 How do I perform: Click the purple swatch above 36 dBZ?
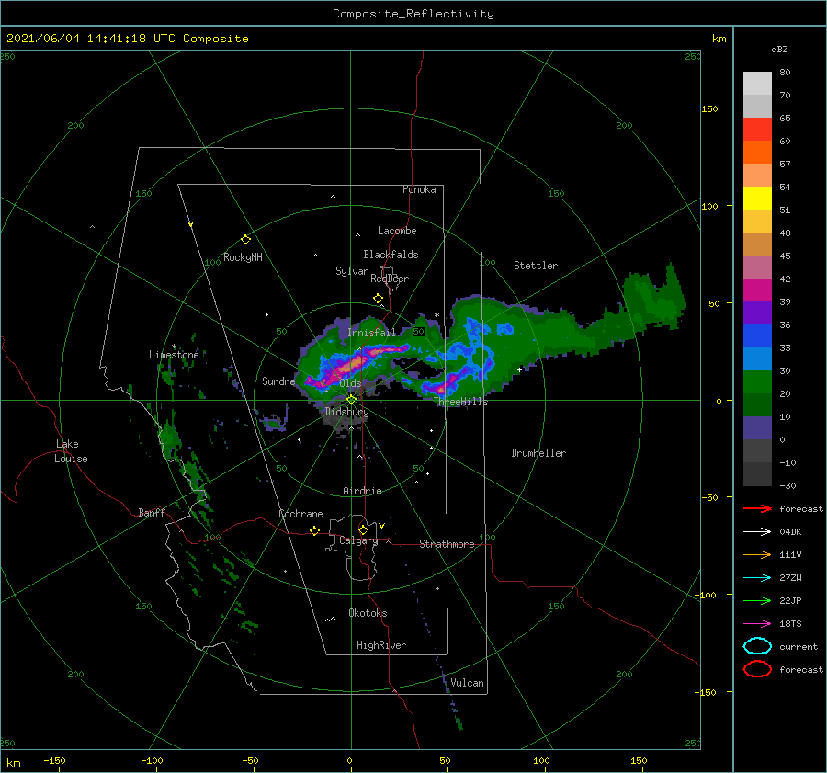tap(757, 313)
